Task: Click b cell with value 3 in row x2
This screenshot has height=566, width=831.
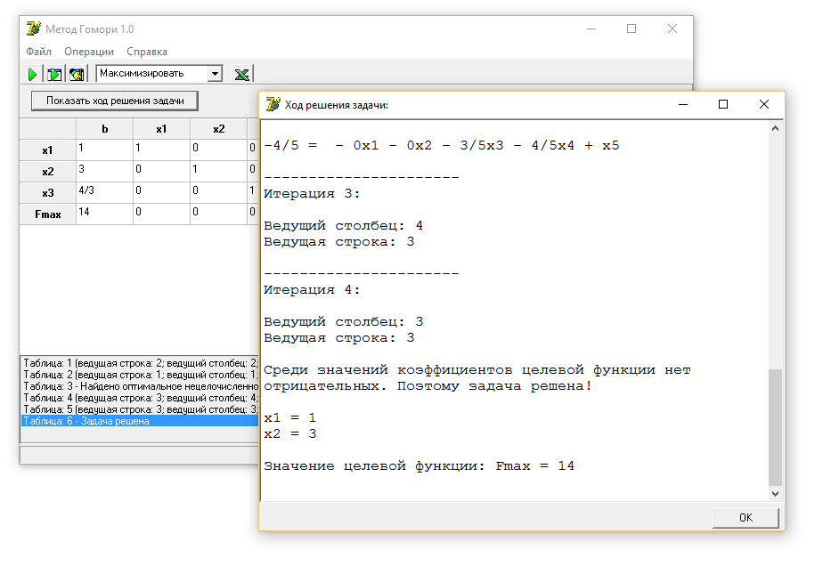Action: point(104,172)
